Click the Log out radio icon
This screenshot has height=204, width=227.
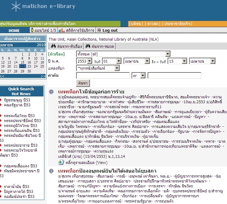pyautogui.click(x=99, y=31)
